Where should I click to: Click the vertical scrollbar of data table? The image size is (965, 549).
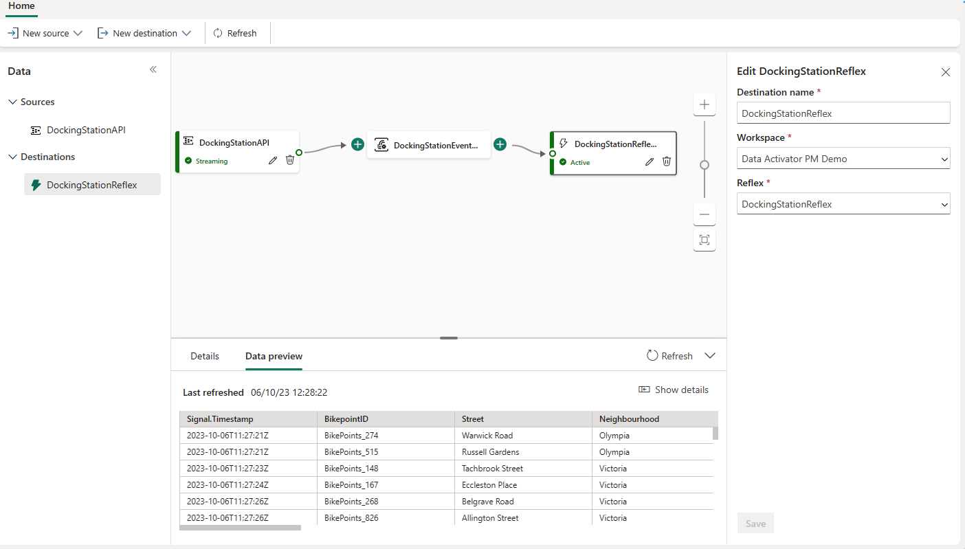(716, 433)
